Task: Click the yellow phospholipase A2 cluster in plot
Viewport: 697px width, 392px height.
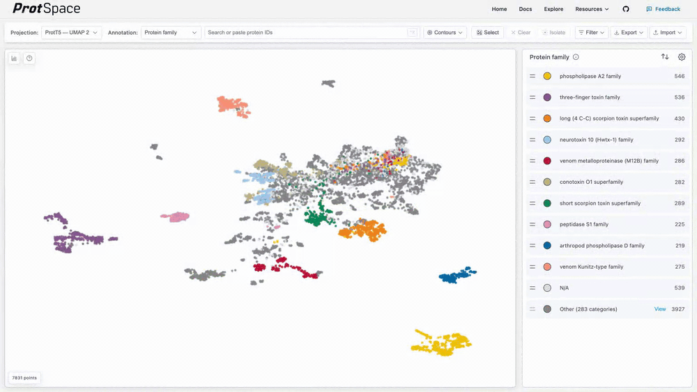Action: pyautogui.click(x=443, y=344)
